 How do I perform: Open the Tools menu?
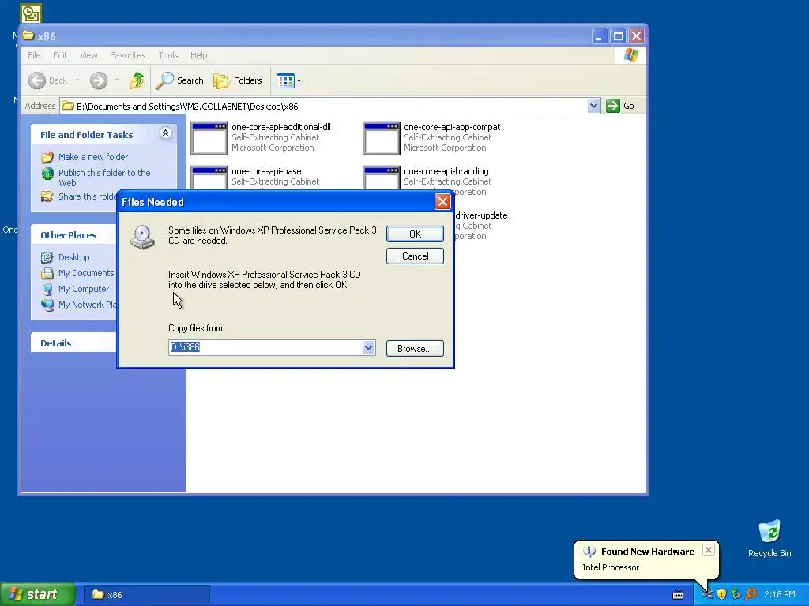tap(167, 55)
